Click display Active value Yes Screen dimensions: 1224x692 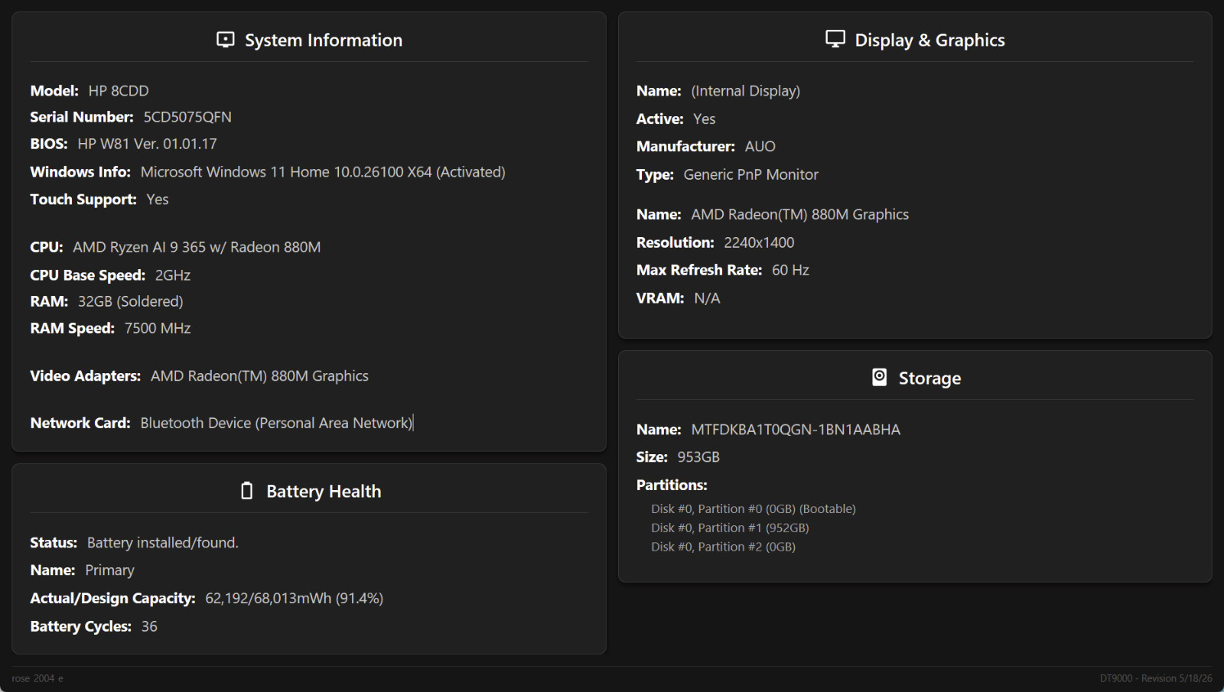pyautogui.click(x=705, y=119)
